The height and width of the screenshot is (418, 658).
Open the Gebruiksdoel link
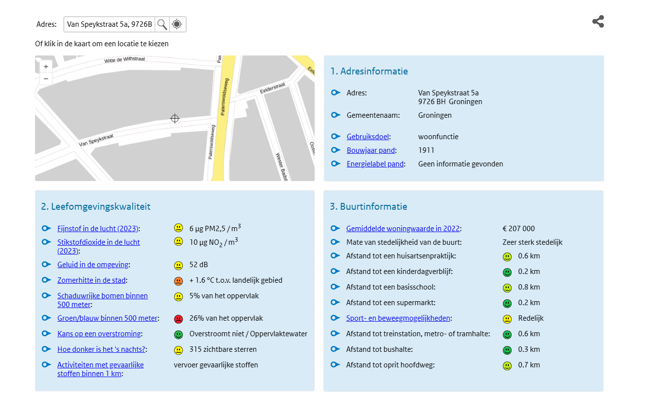coord(368,137)
